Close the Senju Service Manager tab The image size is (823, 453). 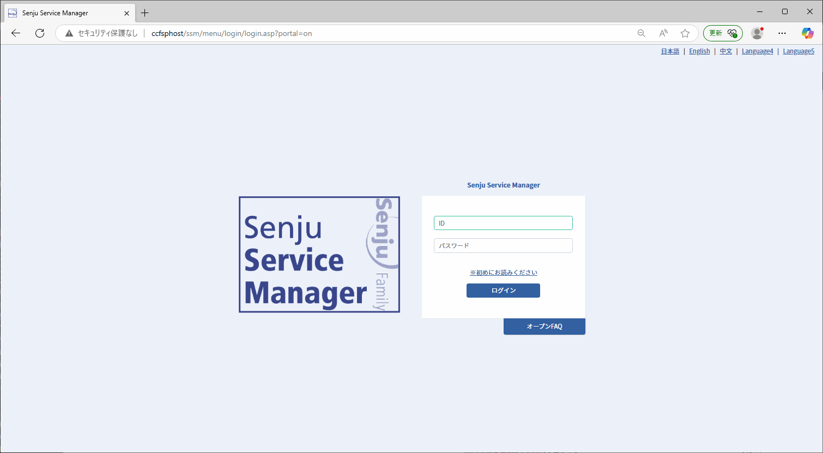(x=126, y=13)
